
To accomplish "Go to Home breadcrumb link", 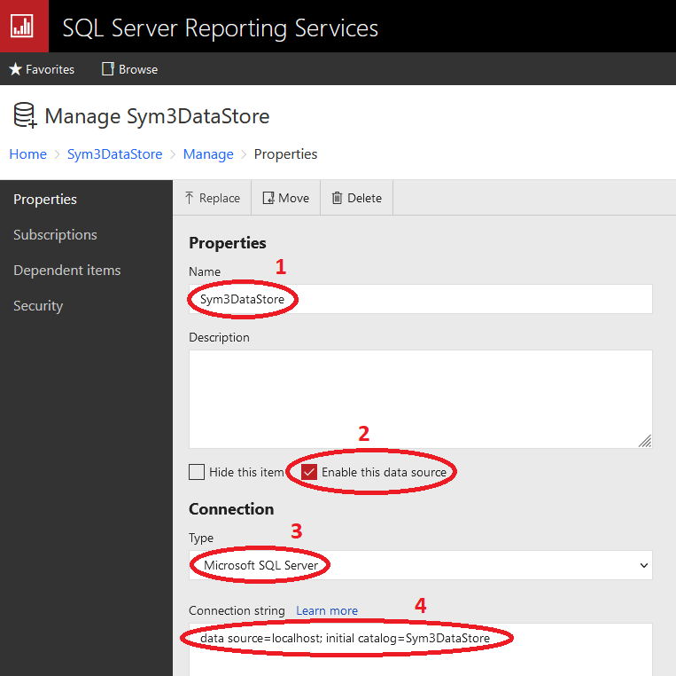I will (x=27, y=154).
